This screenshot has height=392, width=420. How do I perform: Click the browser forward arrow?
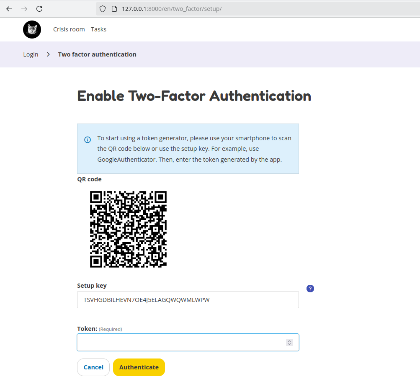click(24, 9)
